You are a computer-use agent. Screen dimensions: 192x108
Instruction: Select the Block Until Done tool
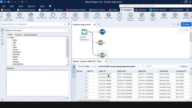point(75,17)
